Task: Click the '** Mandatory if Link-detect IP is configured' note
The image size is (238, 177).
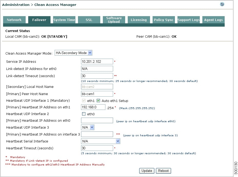Action: pyautogui.click(x=37, y=161)
